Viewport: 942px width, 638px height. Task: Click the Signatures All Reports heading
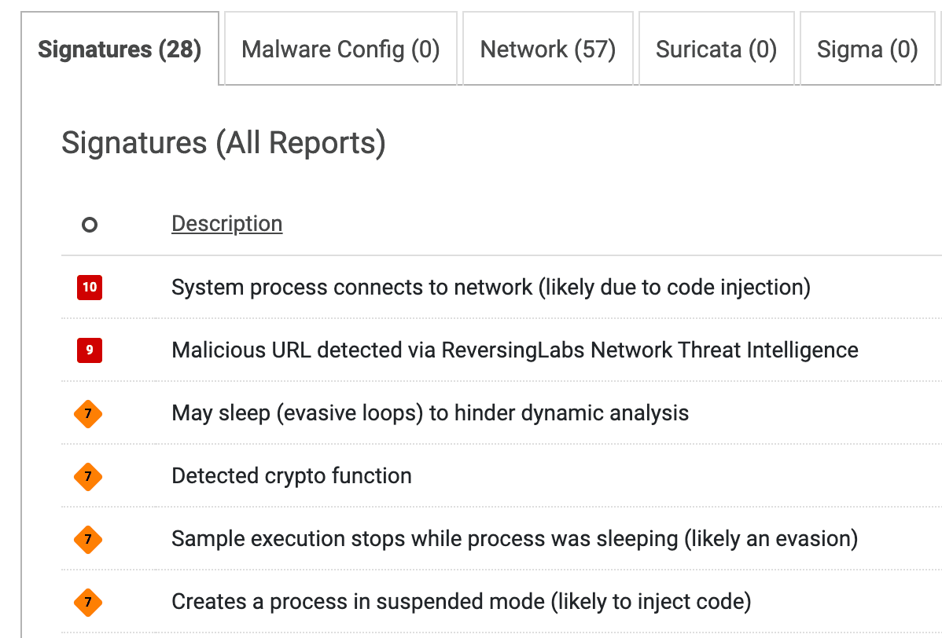click(223, 143)
